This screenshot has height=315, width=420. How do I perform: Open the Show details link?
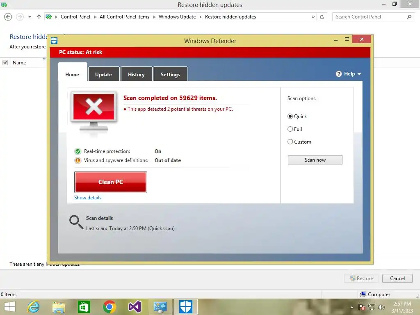point(88,198)
